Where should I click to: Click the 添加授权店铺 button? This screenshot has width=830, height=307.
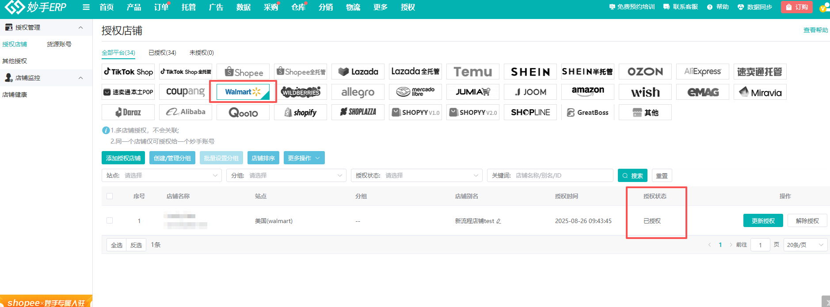123,158
